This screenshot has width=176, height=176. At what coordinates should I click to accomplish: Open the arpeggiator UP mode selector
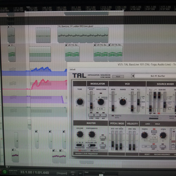click(146, 146)
